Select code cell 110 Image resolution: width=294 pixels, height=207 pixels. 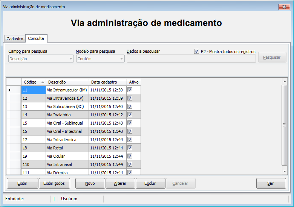point(34,164)
